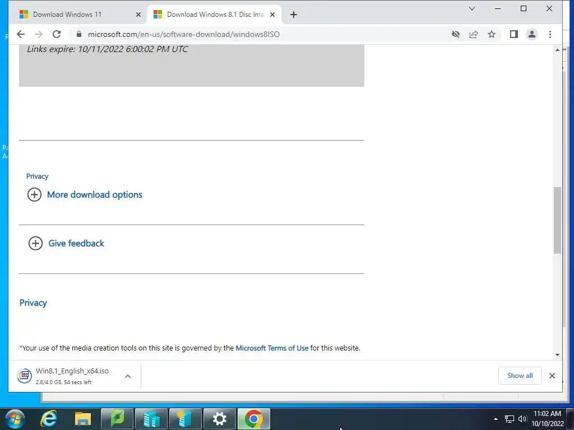This screenshot has width=574, height=430.
Task: Select the Download Windows 8.1 Disc Image tab
Action: [x=215, y=15]
